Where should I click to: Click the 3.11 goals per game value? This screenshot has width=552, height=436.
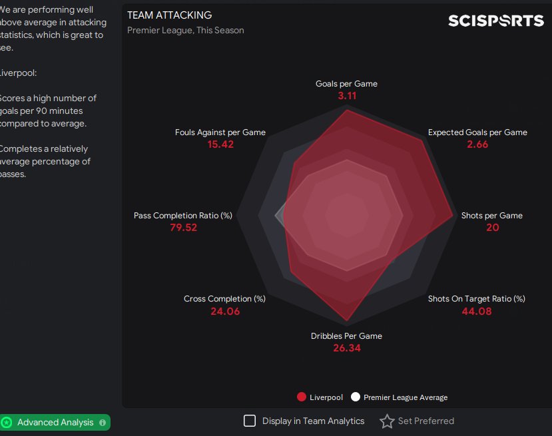[347, 96]
